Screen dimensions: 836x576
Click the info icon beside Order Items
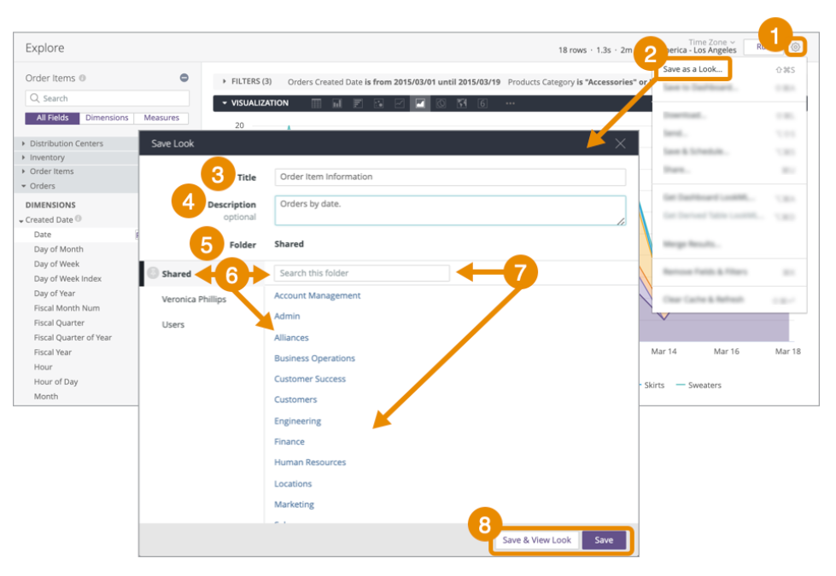[x=82, y=78]
